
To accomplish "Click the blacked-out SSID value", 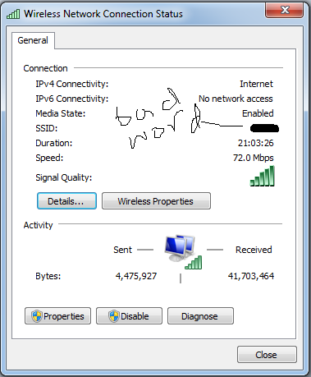I will 264,128.
